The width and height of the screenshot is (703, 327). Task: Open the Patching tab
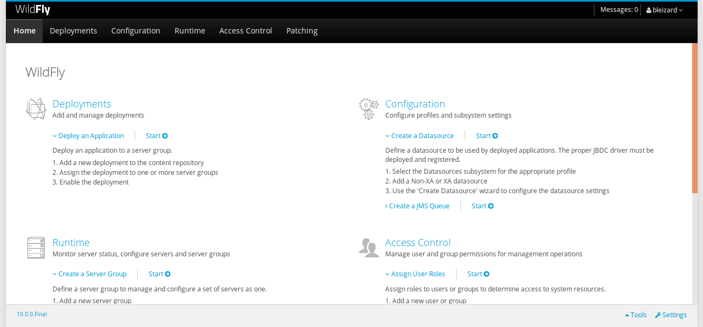click(302, 31)
